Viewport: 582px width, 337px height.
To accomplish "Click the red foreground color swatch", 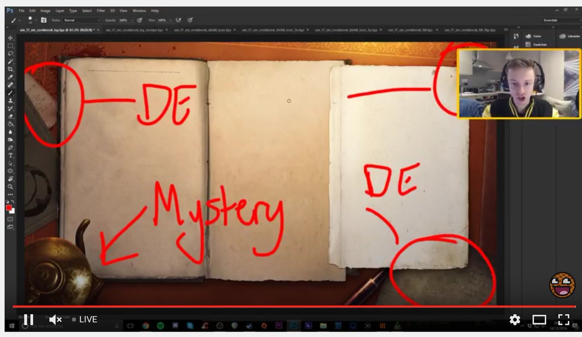I will coord(9,208).
